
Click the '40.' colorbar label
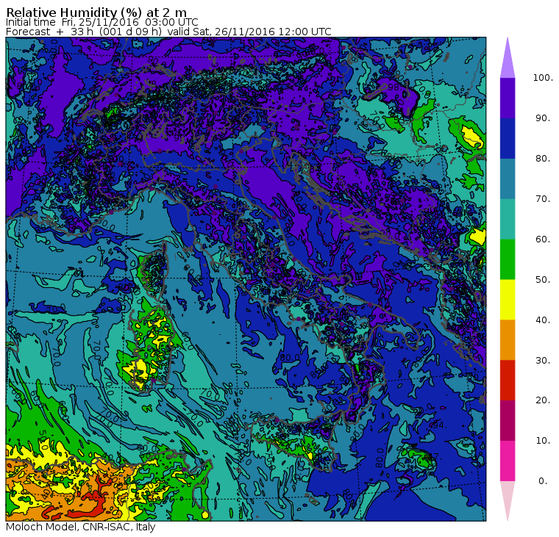543,320
